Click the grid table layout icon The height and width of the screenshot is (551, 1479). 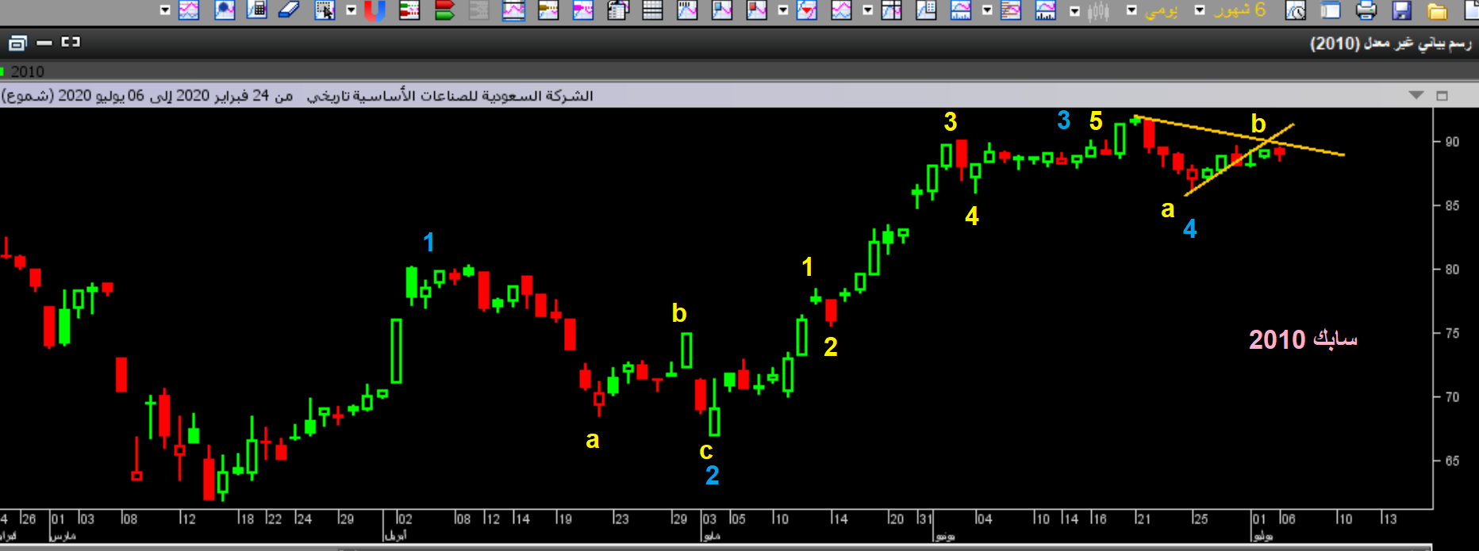tap(652, 10)
